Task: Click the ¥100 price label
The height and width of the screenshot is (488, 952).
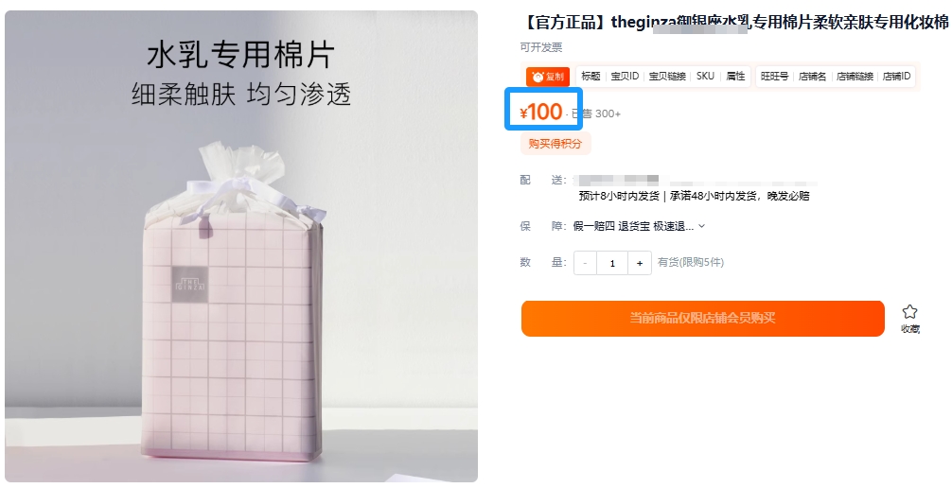Action: tap(541, 112)
